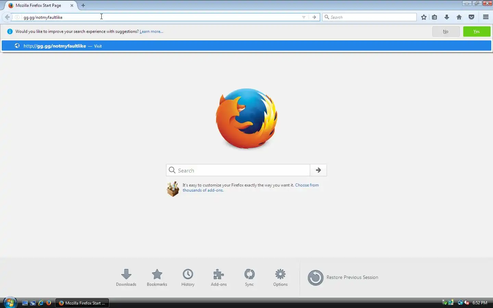Open Bookmarks from the bottom launcher
Image resolution: width=493 pixels, height=308 pixels.
click(157, 277)
